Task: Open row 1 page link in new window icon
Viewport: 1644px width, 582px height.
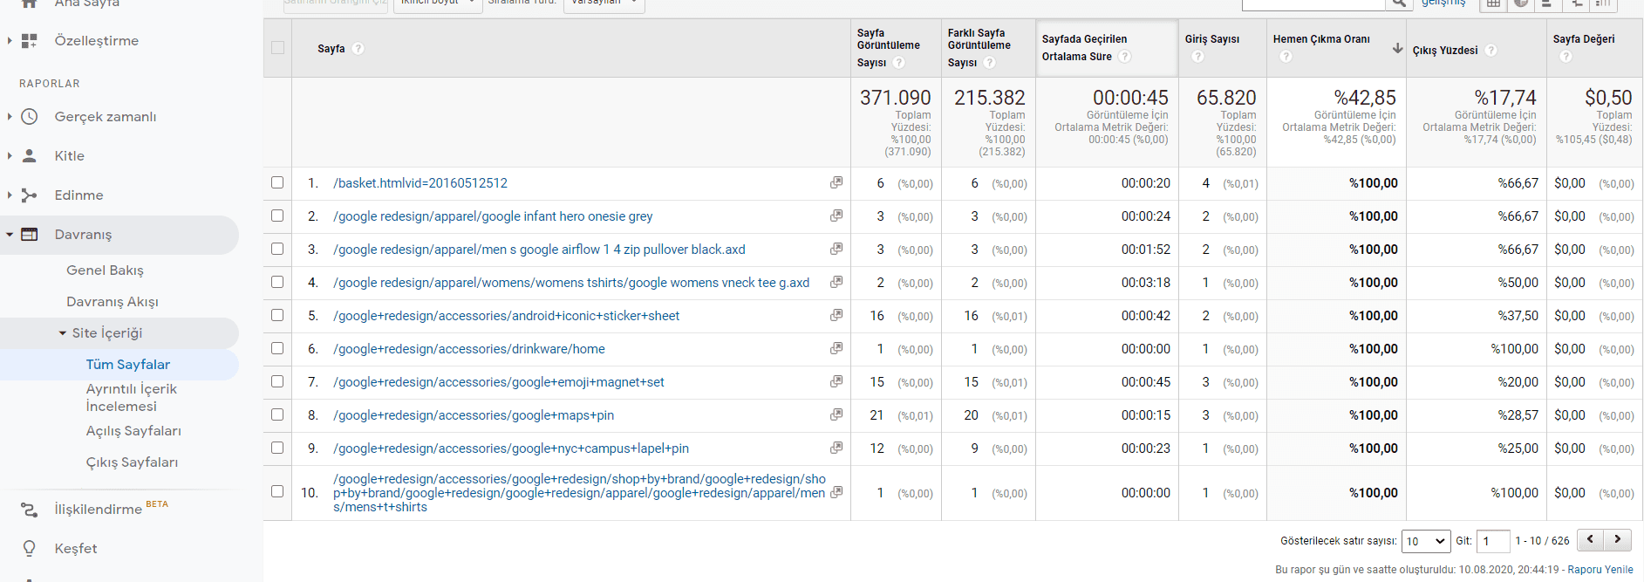Action: coord(836,183)
